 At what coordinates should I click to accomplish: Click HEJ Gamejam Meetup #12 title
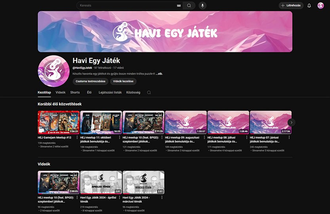(x=55, y=138)
